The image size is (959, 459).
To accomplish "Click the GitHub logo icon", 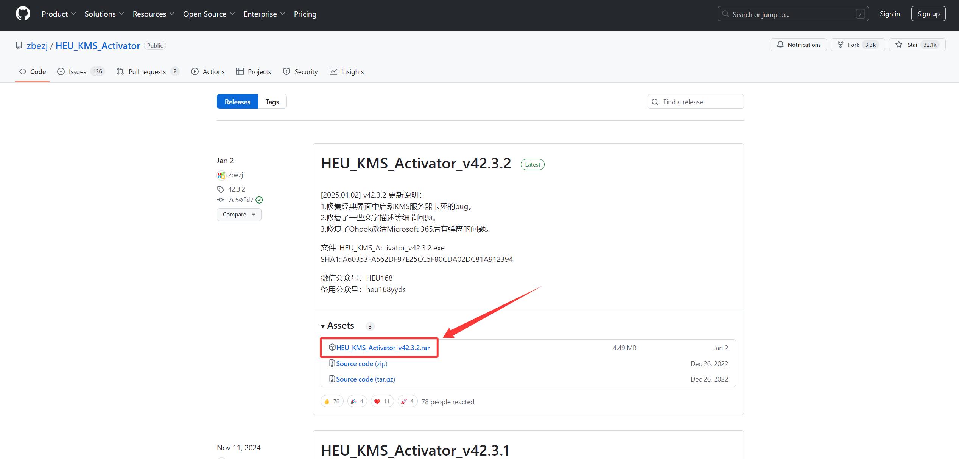I will coord(23,14).
